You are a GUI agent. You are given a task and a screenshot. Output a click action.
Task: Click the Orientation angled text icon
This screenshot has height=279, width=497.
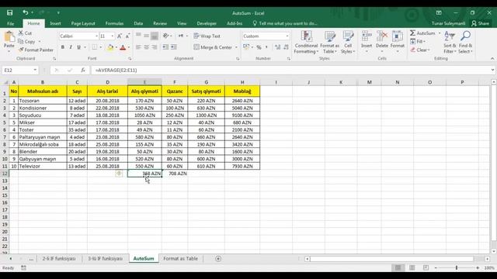pos(165,36)
